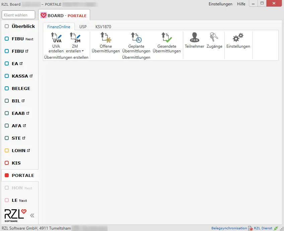Open the Hilfe menu
Viewport: 284px width, 231px height.
pos(241,4)
